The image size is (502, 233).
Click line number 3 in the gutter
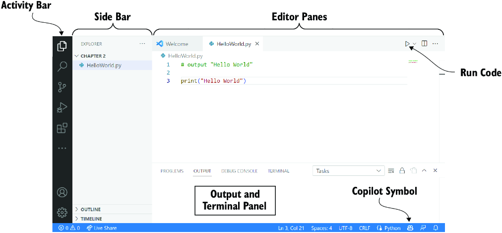click(x=168, y=81)
